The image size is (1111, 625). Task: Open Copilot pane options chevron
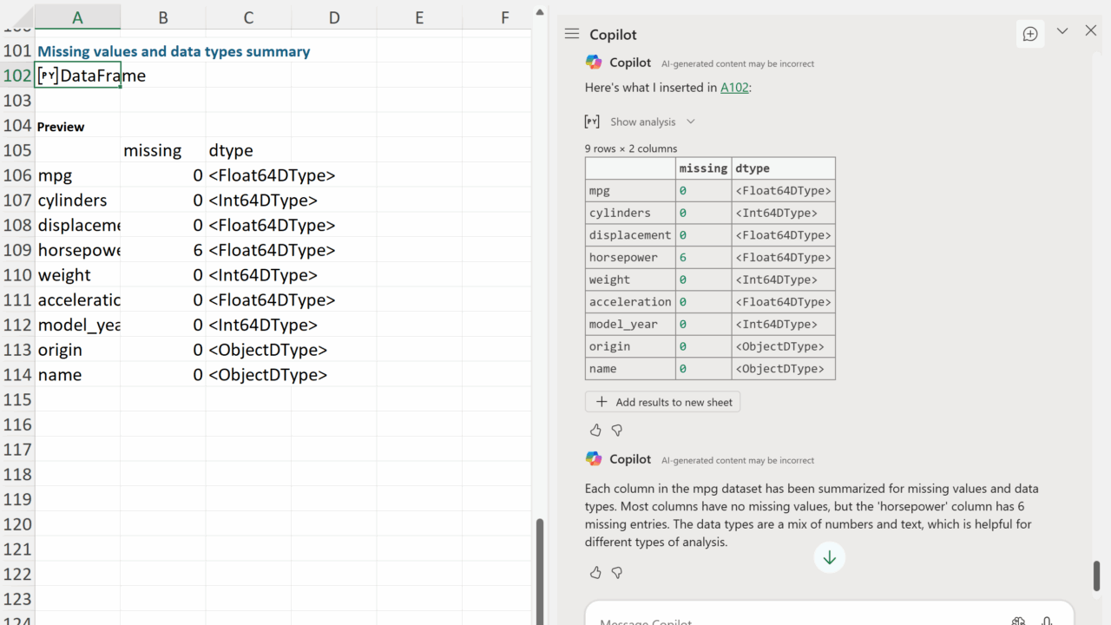(x=1062, y=31)
